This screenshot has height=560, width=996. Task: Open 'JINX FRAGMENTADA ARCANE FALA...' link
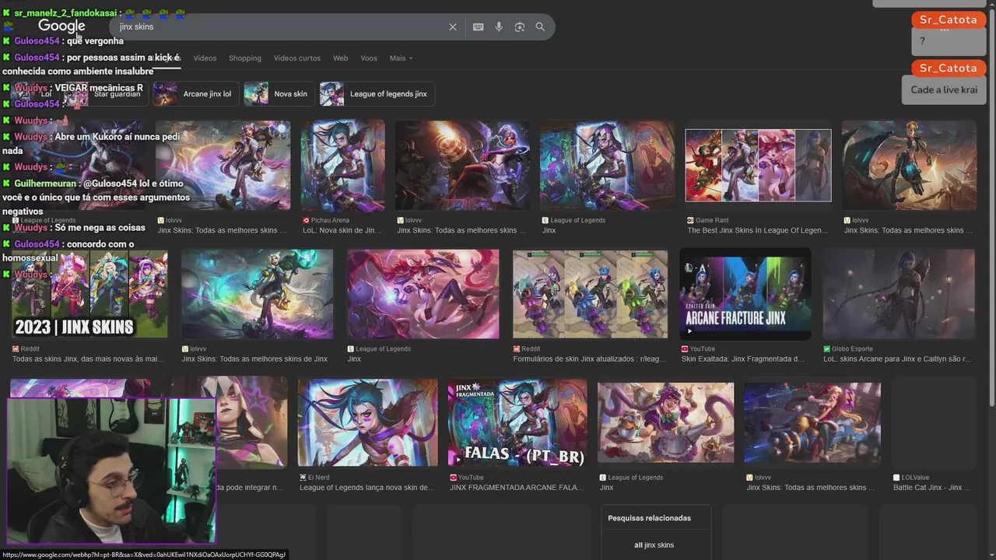517,488
